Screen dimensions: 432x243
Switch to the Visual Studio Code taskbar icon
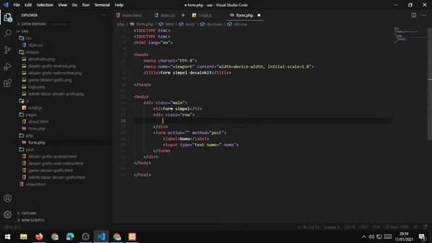(x=101, y=237)
